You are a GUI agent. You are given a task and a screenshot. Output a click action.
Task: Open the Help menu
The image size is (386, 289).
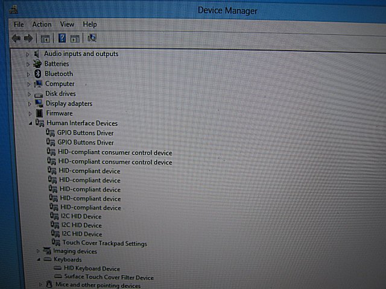pos(90,24)
